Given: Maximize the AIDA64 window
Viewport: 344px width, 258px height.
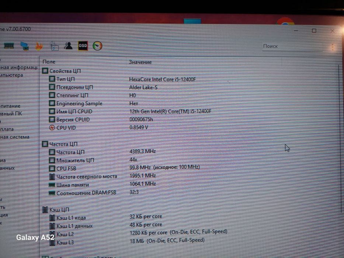Looking at the screenshot, I should click(x=314, y=31).
